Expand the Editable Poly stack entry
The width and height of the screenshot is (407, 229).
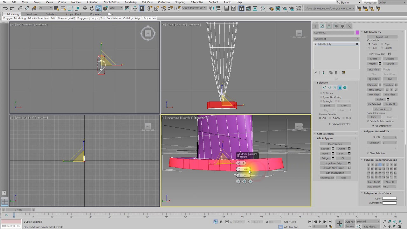point(315,44)
